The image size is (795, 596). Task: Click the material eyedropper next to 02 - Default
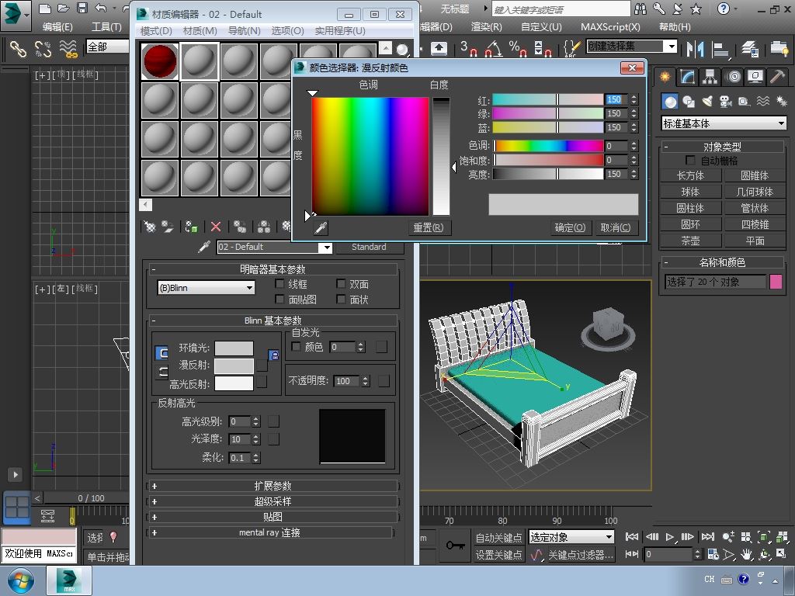coord(204,247)
